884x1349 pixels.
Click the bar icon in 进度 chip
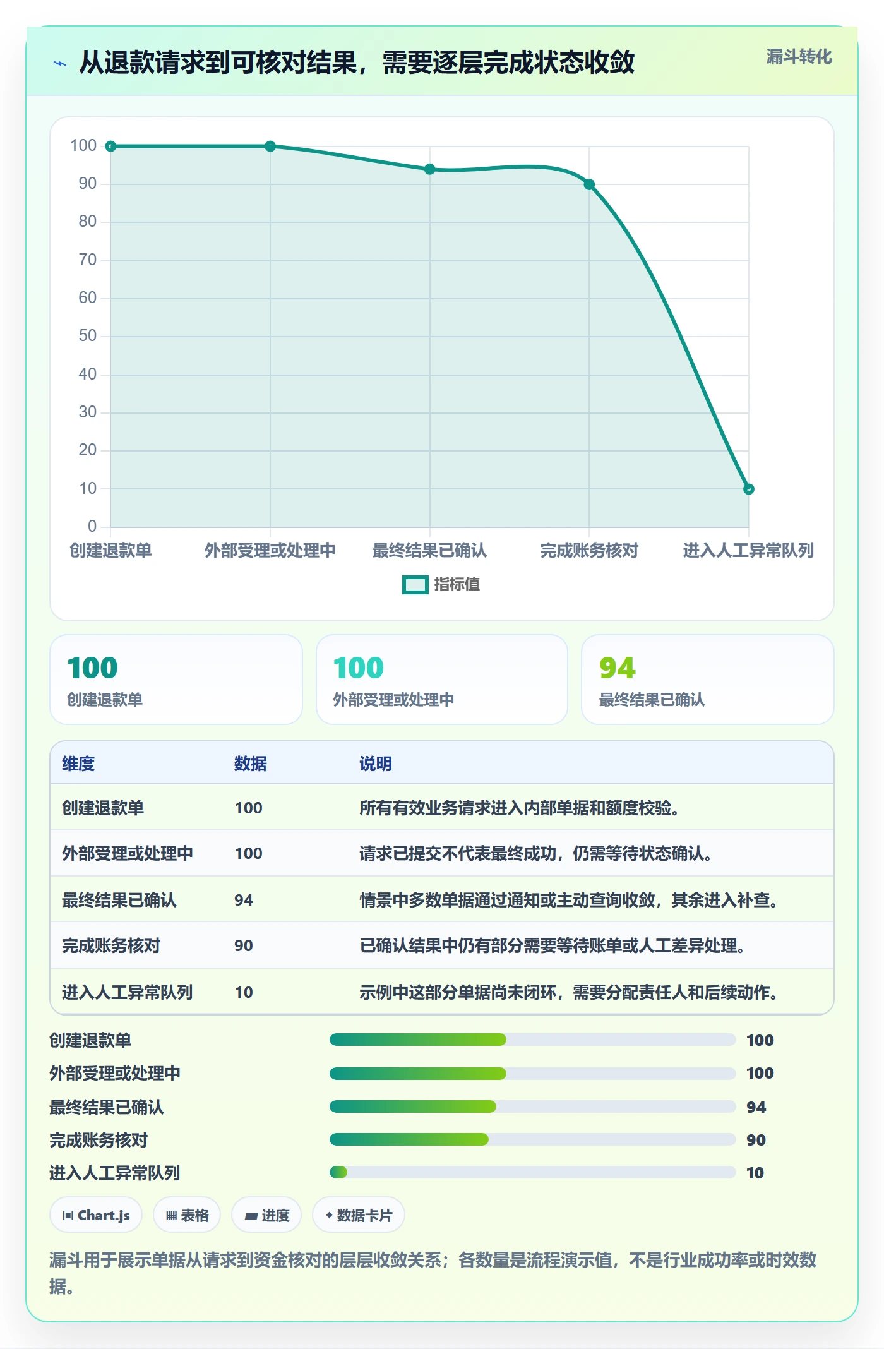[251, 1216]
